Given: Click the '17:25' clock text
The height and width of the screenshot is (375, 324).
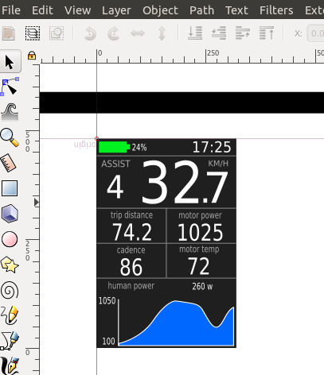Looking at the screenshot, I should coord(212,147).
